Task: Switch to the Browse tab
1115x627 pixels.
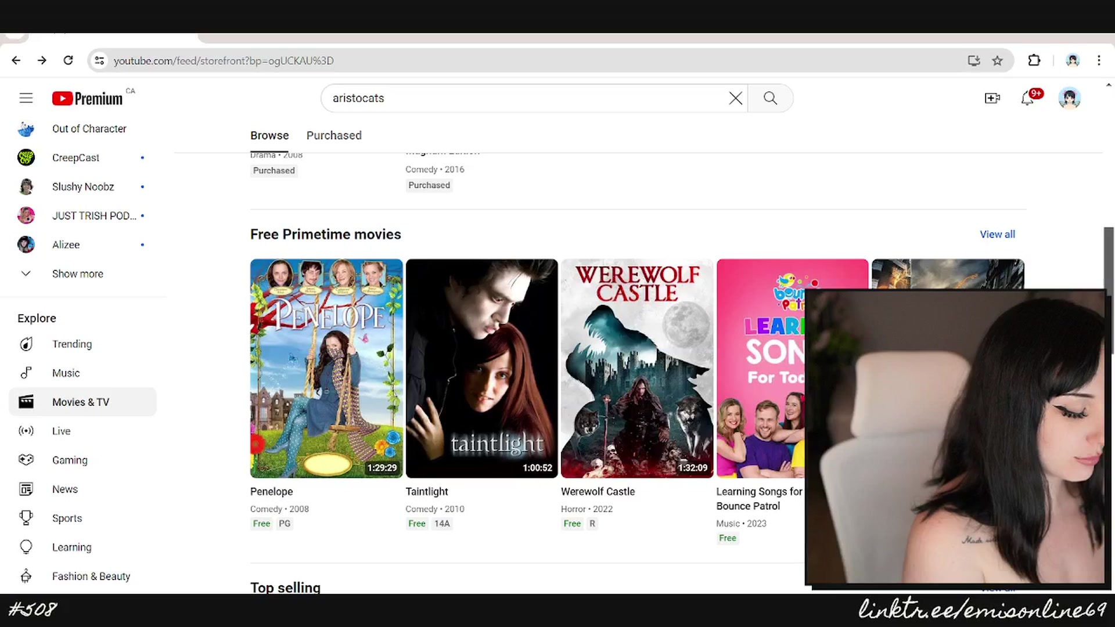Action: point(269,135)
